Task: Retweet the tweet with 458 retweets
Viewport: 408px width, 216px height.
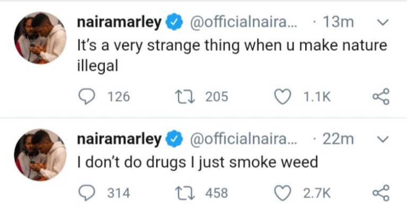Action: point(185,193)
